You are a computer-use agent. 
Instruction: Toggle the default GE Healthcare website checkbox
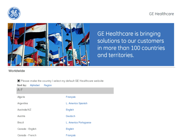(x=19, y=81)
